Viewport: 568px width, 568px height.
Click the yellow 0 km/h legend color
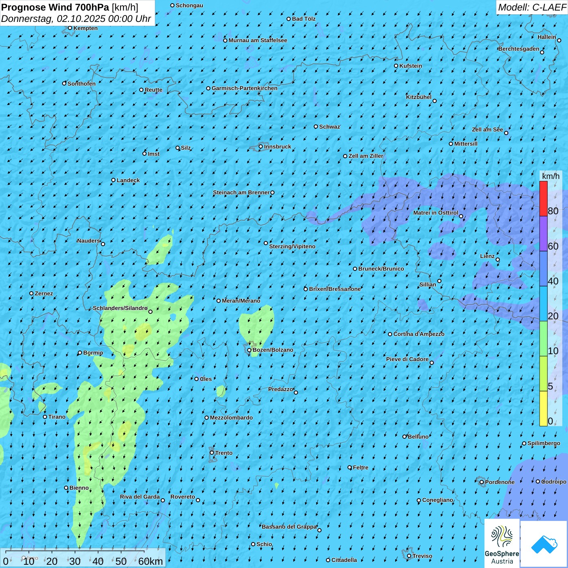point(543,409)
